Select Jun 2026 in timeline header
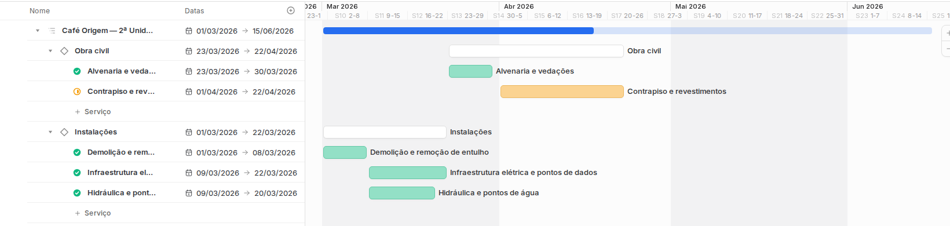This screenshot has height=226, width=950. tap(868, 6)
